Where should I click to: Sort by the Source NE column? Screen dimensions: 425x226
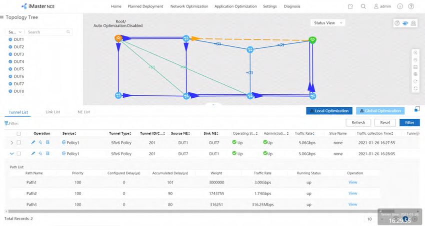[x=180, y=134]
